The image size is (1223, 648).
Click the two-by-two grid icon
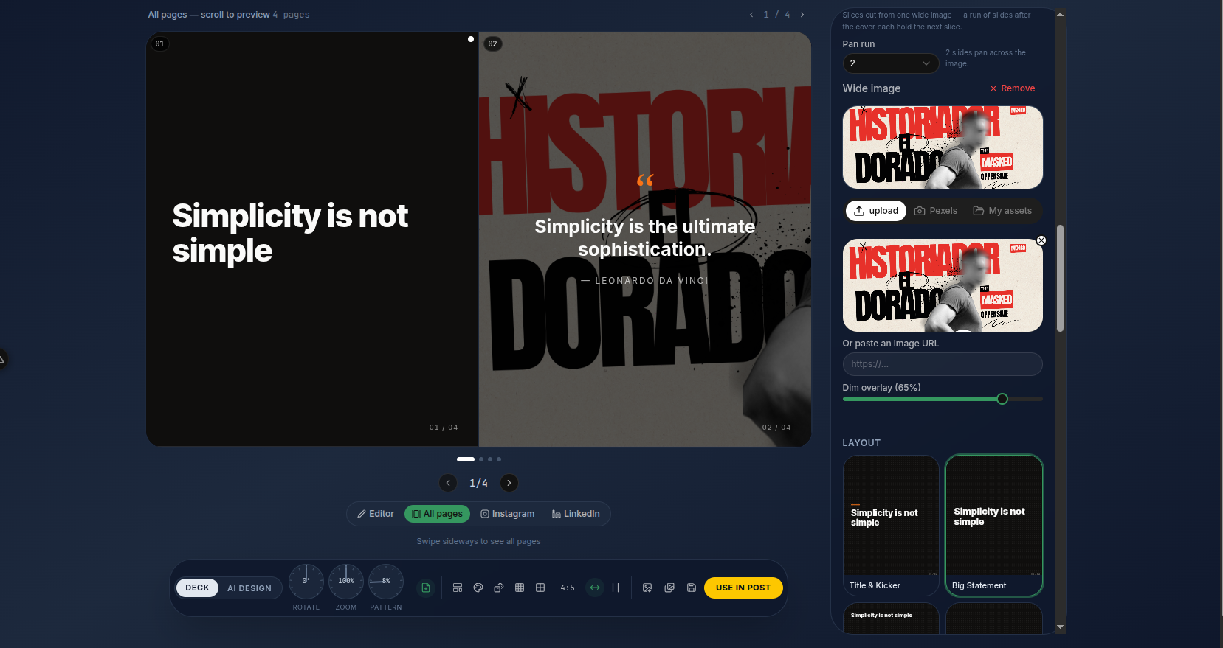pos(540,588)
